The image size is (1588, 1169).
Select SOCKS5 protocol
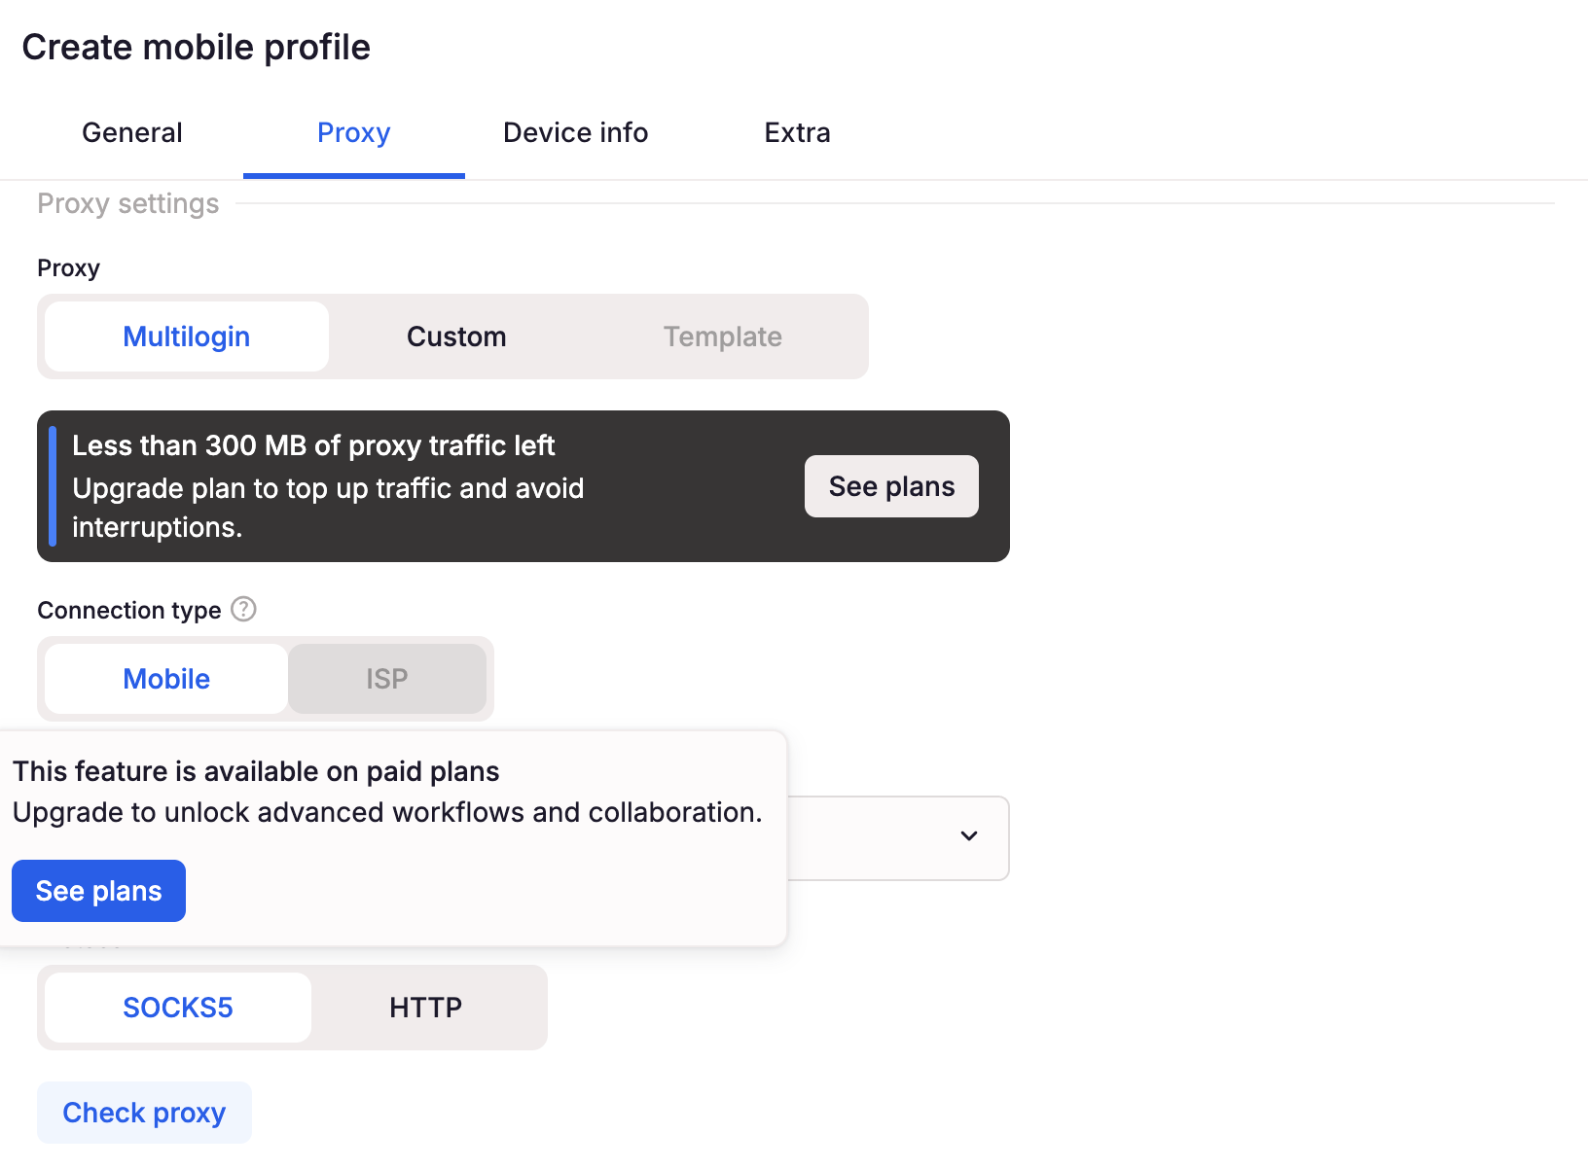[178, 1008]
